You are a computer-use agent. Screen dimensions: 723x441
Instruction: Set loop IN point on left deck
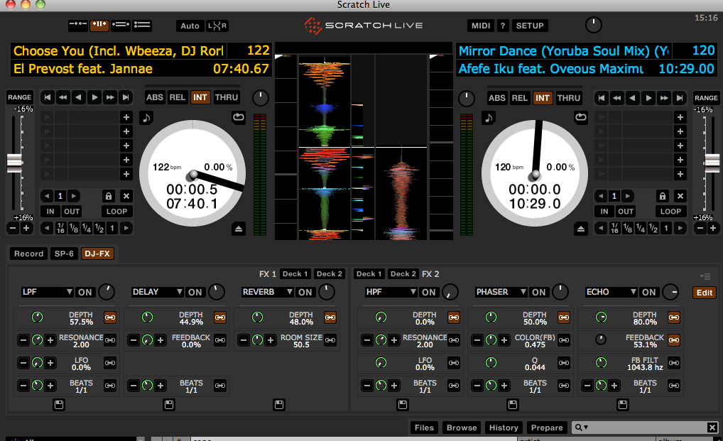(50, 212)
